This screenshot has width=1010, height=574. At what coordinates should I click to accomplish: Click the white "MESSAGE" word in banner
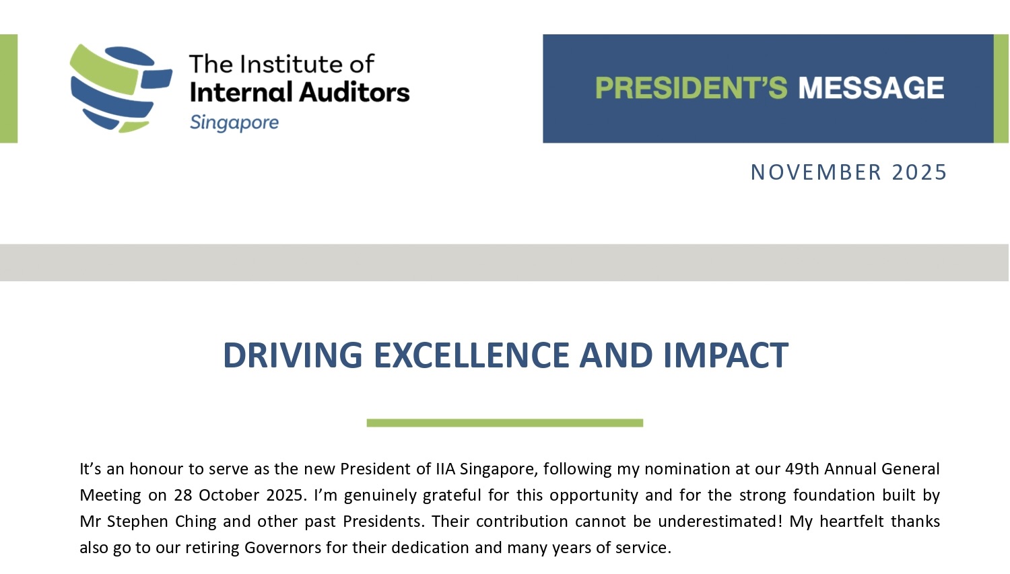coord(871,88)
